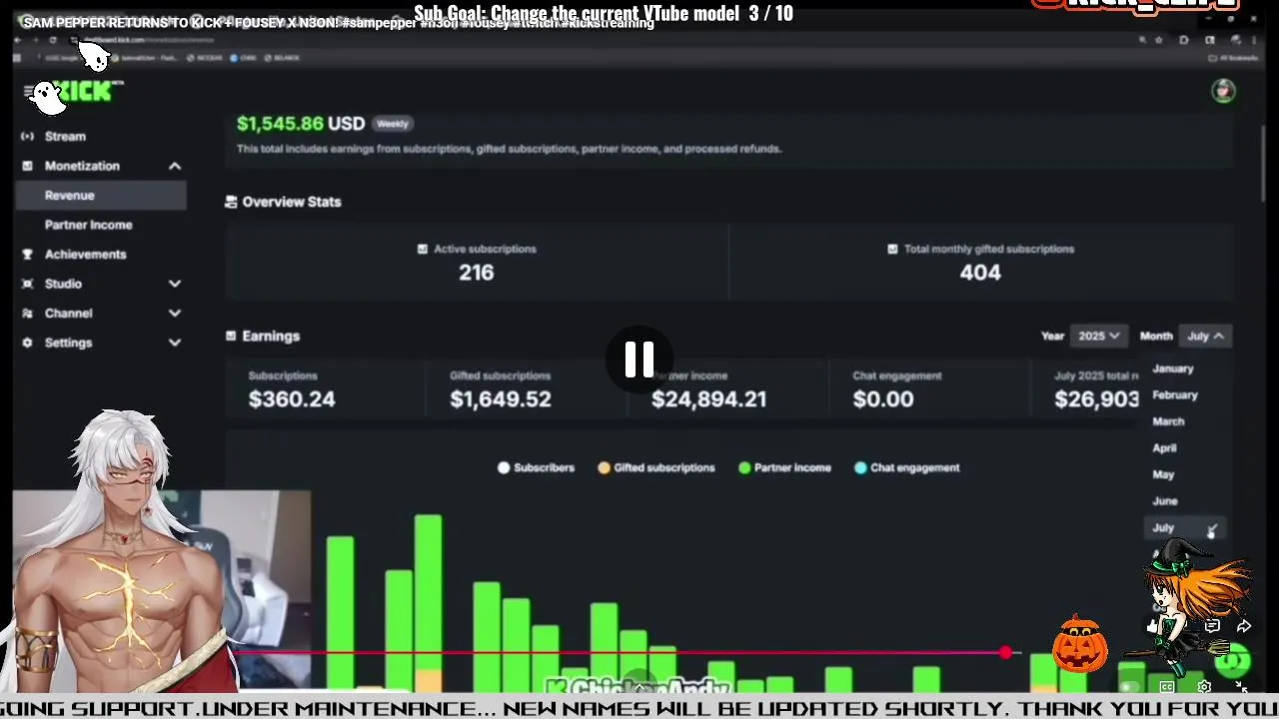Expand the Channel section chevron
Screen dimensions: 1279x719
[175, 314]
